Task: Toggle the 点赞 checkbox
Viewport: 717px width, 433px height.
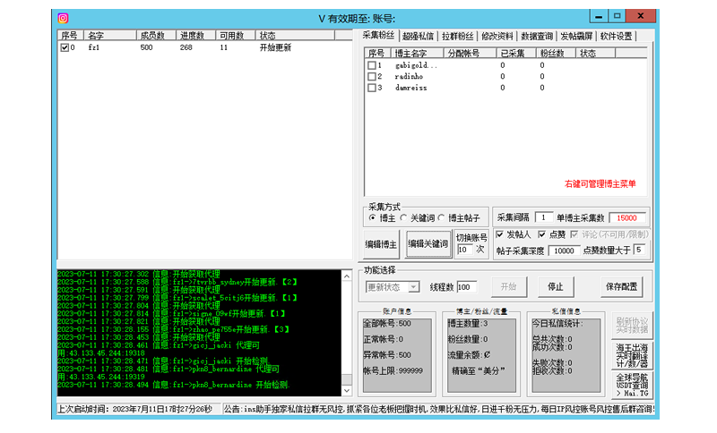Action: pos(541,234)
